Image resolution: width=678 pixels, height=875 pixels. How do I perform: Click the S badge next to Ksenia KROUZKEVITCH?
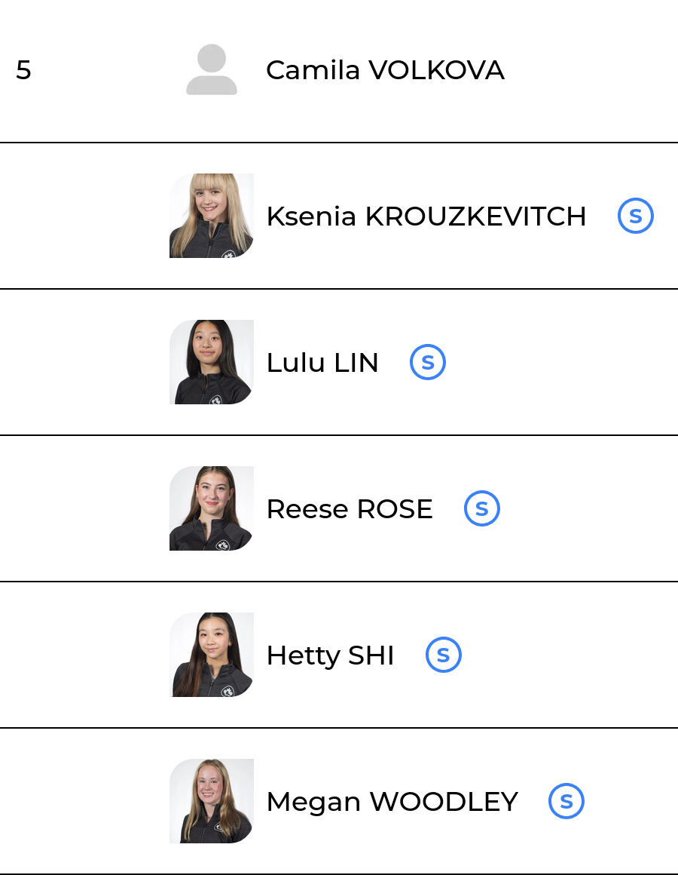tap(635, 216)
